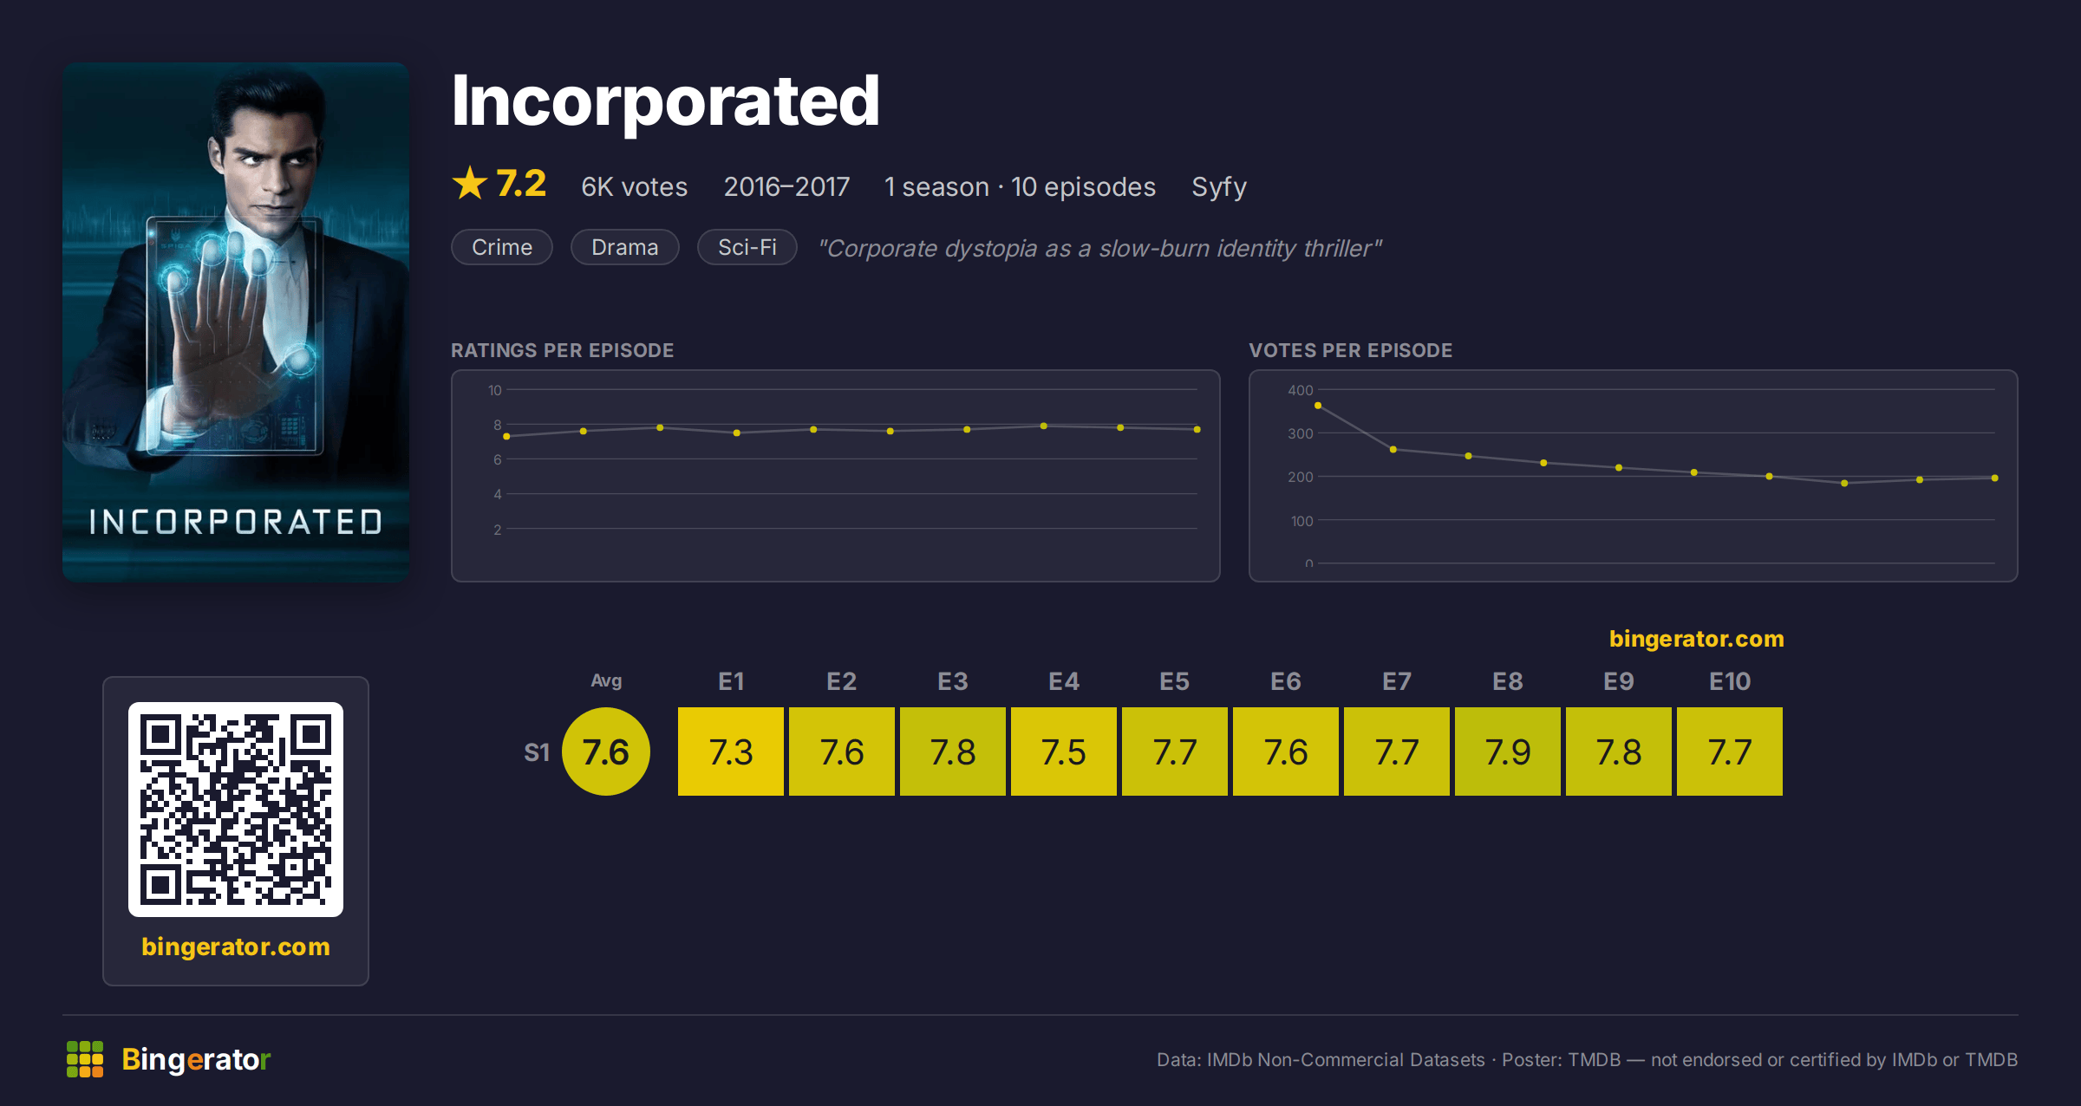
Task: Click the Bingerator wordmark in footer
Action: pos(196,1059)
